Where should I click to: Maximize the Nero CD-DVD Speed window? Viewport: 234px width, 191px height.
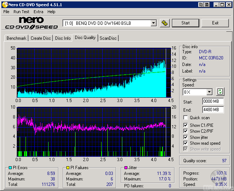click(223, 5)
